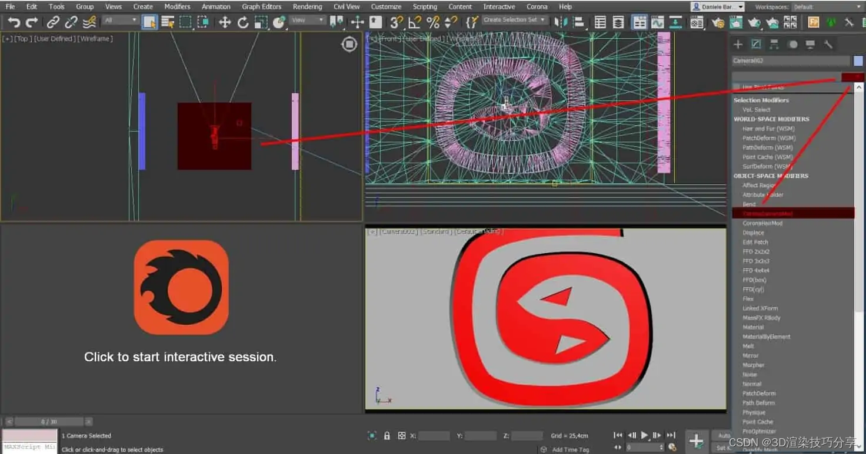This screenshot has height=454, width=866.
Task: Click the Go to End playback button
Action: pos(670,435)
